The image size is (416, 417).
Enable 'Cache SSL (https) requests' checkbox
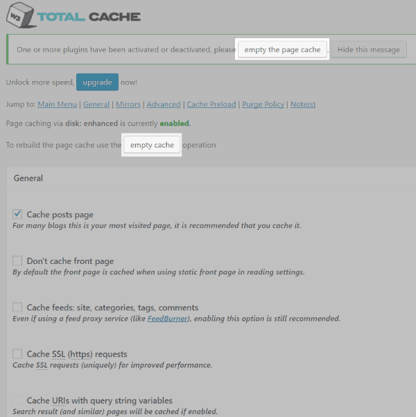click(17, 354)
